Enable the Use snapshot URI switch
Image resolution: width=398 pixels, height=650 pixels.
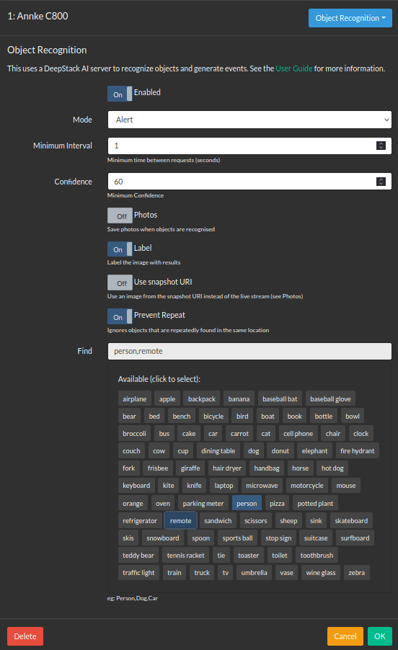coord(120,282)
